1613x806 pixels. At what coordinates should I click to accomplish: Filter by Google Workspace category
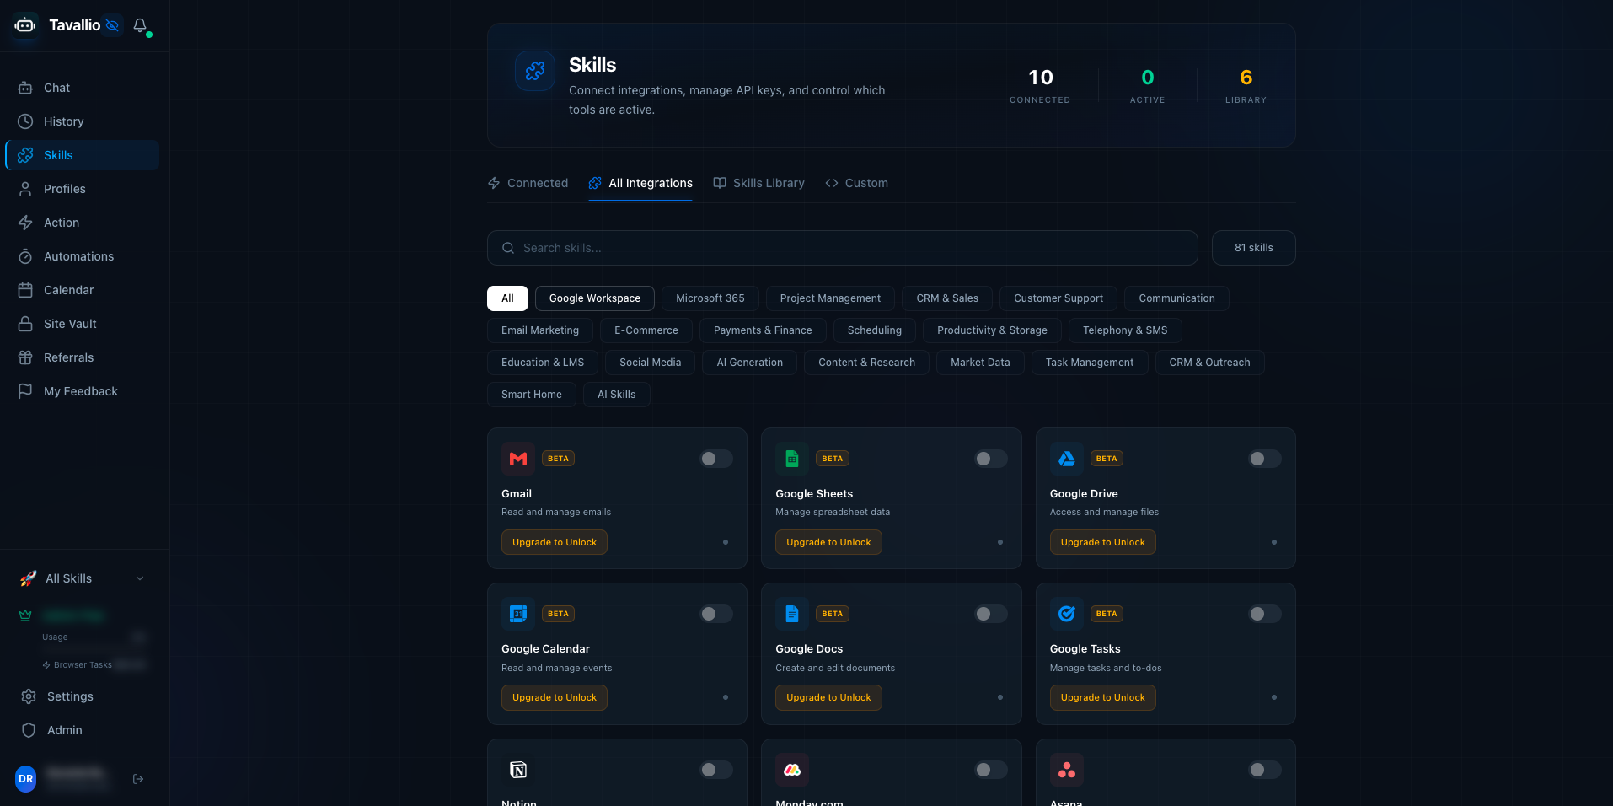(x=595, y=298)
